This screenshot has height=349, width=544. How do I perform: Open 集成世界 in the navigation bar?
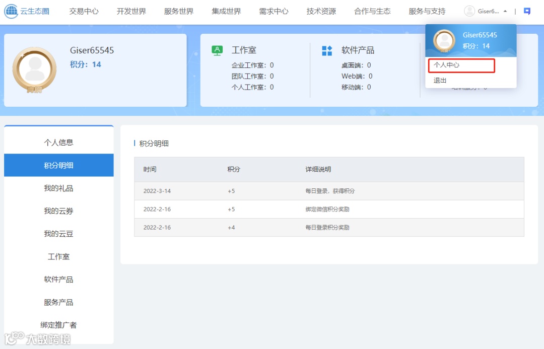click(x=226, y=12)
